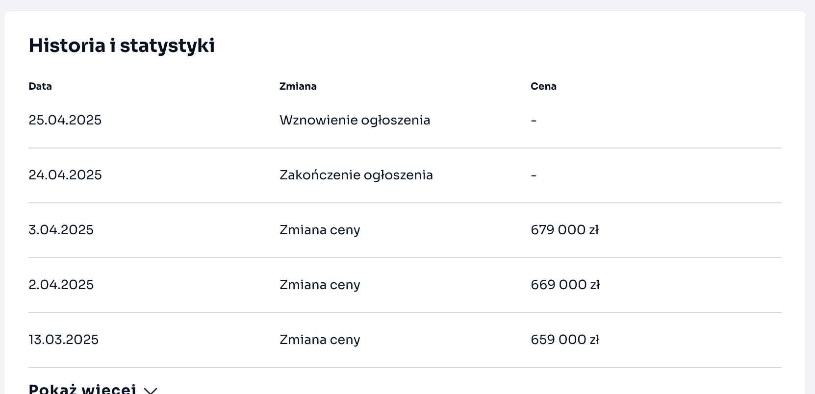Click the Cena column header
815x394 pixels.
(543, 86)
